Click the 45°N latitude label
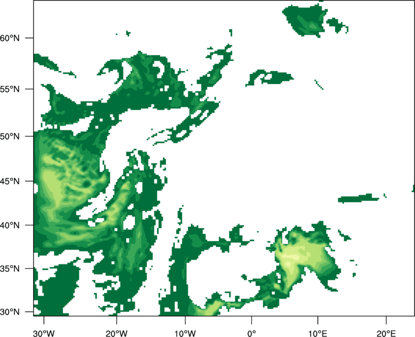This screenshot has width=415, height=337. click(x=10, y=181)
